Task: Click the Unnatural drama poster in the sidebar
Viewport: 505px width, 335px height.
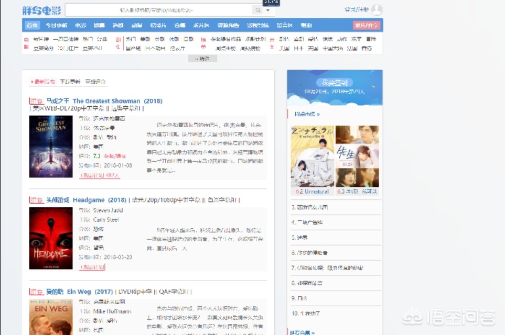Action: click(x=313, y=157)
